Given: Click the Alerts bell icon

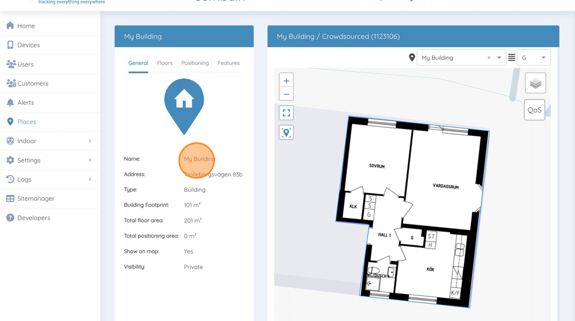Looking at the screenshot, I should point(10,103).
